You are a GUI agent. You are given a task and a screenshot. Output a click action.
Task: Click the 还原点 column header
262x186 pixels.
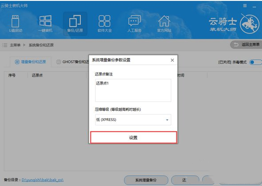[37, 75]
